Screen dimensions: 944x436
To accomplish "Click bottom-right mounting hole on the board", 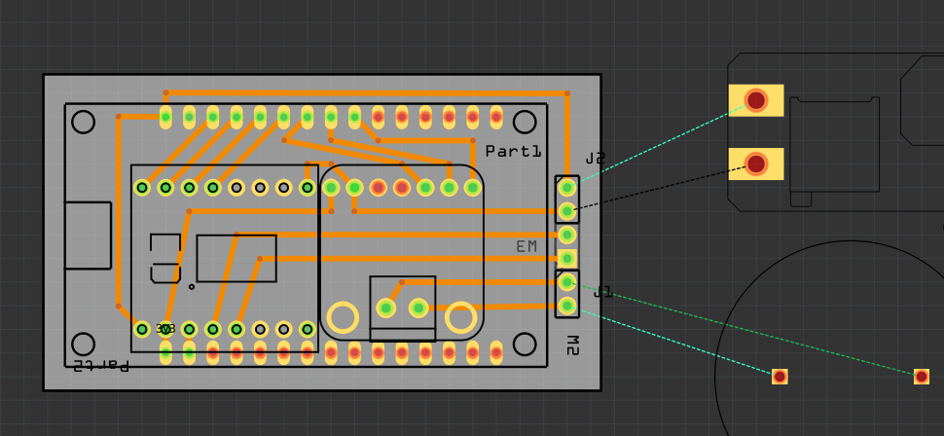I will point(525,345).
